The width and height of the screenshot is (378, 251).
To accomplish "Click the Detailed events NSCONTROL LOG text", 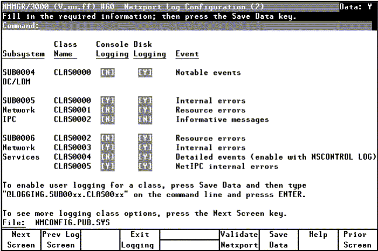I will [276, 157].
